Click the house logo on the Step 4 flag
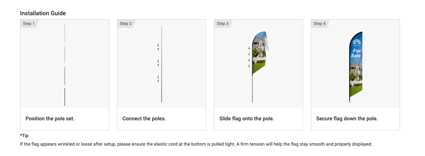Screen dimensions: 425x156 coord(357,43)
